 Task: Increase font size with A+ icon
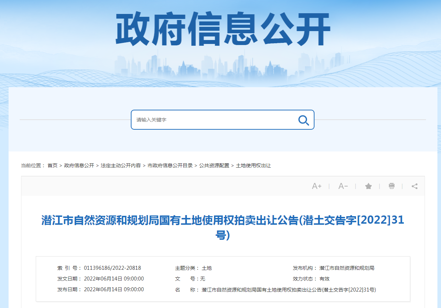click(317, 186)
